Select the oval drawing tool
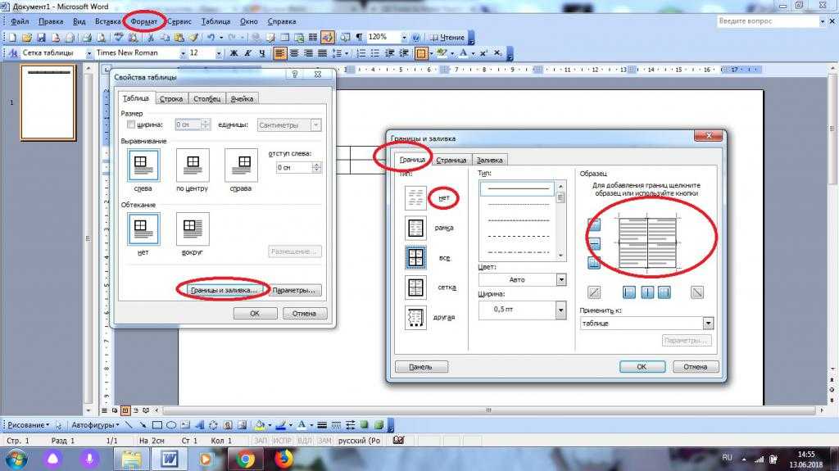The width and height of the screenshot is (839, 471). point(170,425)
